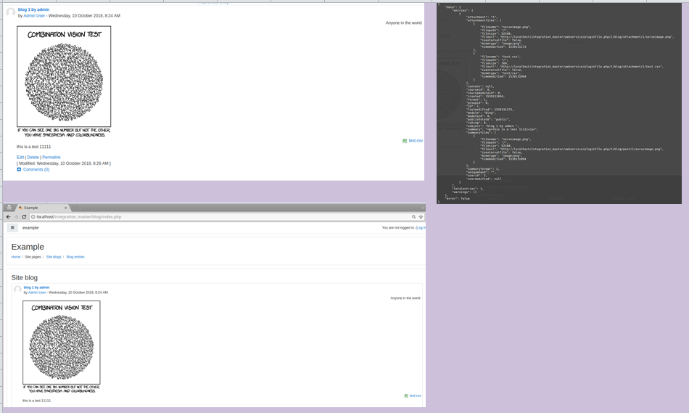Open 'blog 1 by admin' title in logged-in view
689x413 pixels.
33,9
